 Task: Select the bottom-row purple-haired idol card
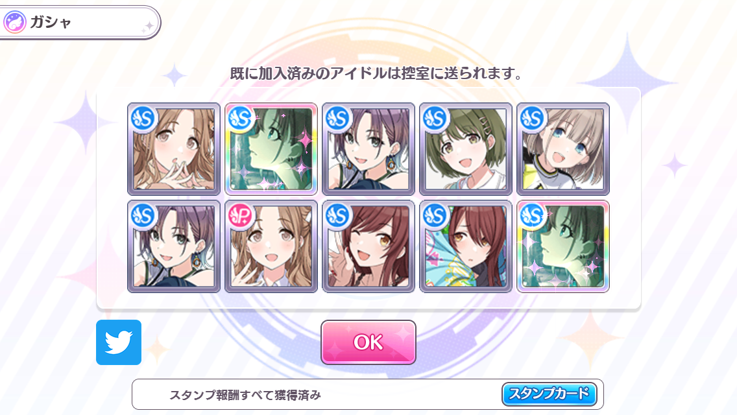(174, 246)
